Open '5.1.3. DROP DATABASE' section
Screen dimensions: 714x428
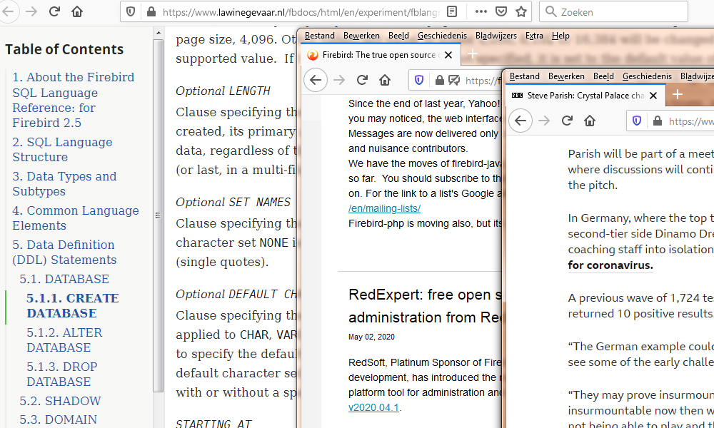point(62,374)
